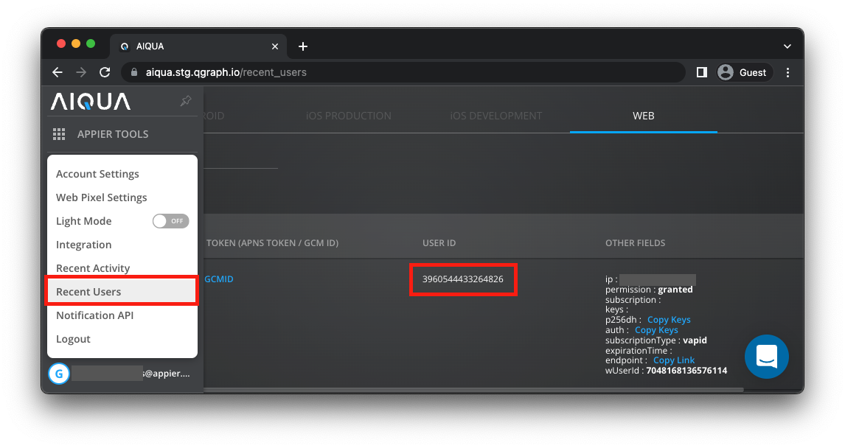This screenshot has height=448, width=845.
Task: Click the browser back arrow
Action: click(x=58, y=72)
